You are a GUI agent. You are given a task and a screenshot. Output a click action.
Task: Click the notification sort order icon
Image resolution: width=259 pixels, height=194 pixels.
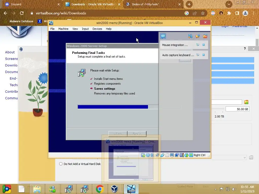tap(190, 36)
